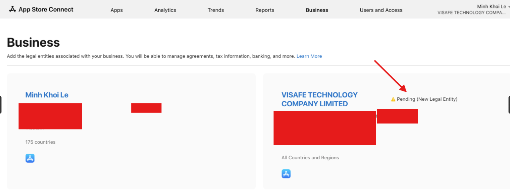
Task: Select the Business tab in the navigation
Action: point(317,10)
